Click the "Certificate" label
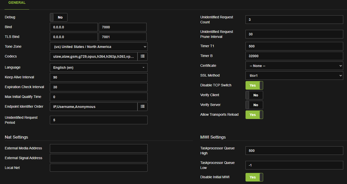The height and width of the screenshot is (184, 347). coord(208,66)
